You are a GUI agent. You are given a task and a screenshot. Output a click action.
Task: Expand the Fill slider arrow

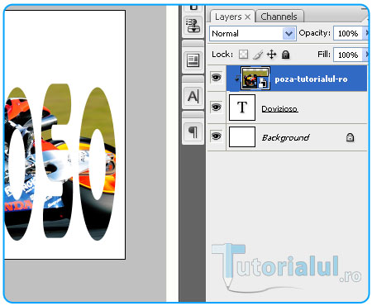(367, 55)
